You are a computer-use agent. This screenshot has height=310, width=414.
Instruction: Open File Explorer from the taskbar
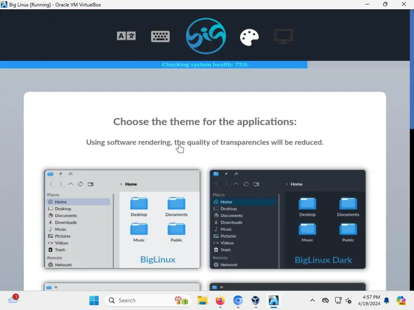(x=203, y=300)
